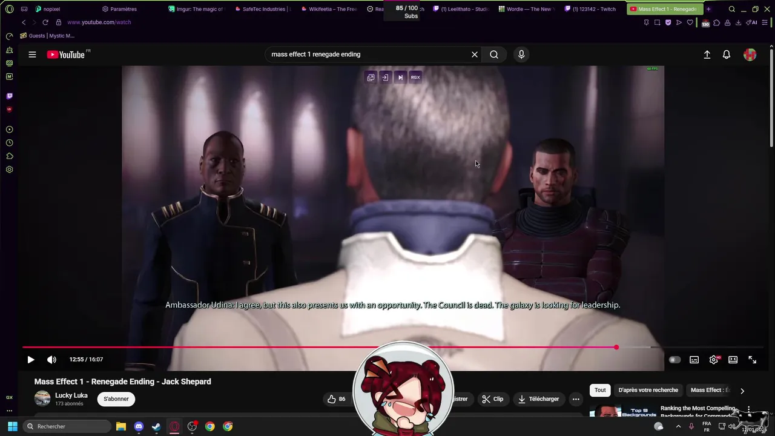This screenshot has height=436, width=775.
Task: Click the video overlay exit-arrow icon
Action: (385, 78)
